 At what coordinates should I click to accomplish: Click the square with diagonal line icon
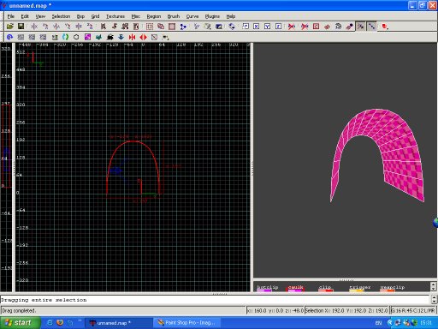tap(154, 37)
